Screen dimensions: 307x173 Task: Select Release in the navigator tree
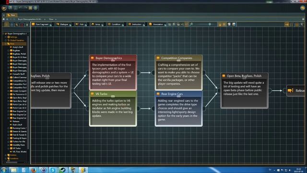pos(16,122)
